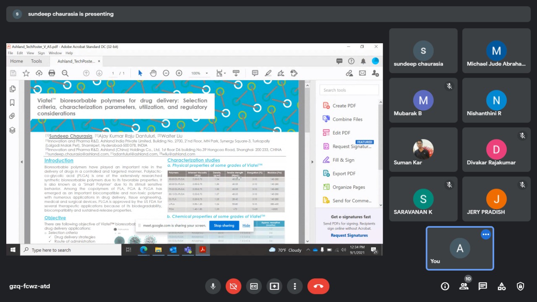
Task: Turn on your camera in Meet
Action: click(x=233, y=286)
